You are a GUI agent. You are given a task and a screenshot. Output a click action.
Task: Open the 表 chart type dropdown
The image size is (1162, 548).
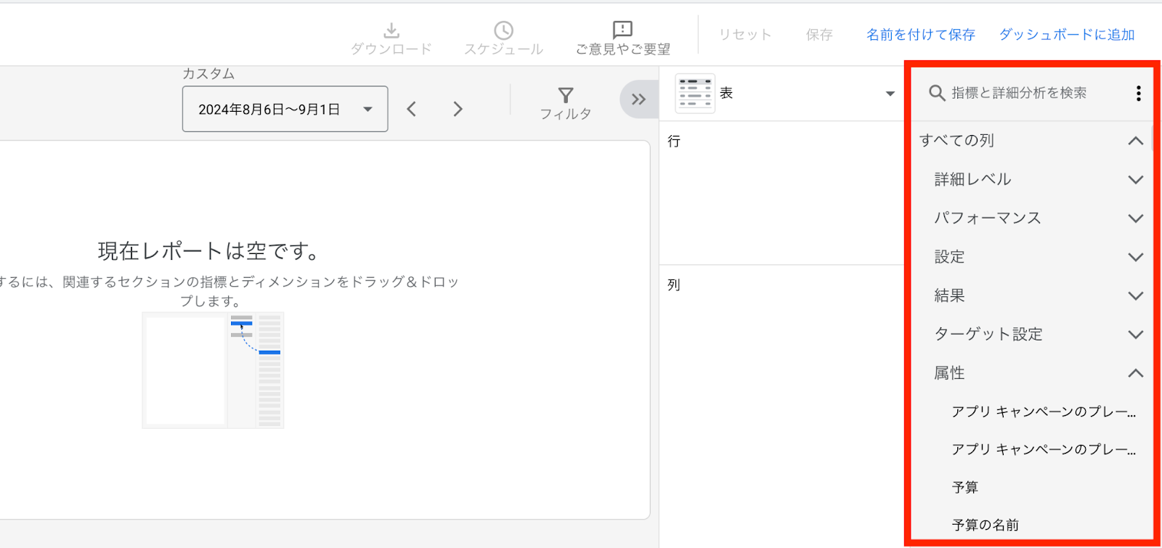tap(785, 93)
